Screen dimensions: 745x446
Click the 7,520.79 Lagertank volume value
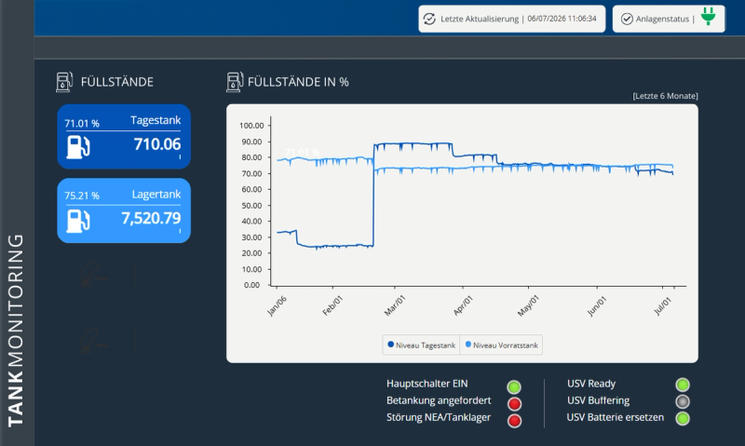tap(151, 218)
